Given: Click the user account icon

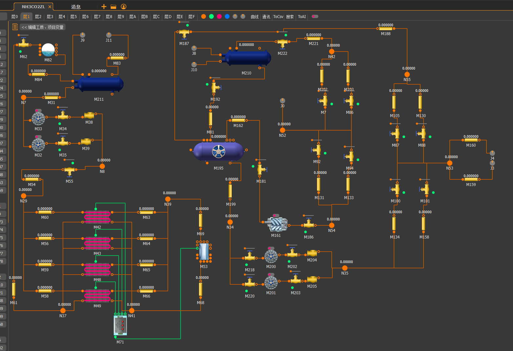Looking at the screenshot, I should pyautogui.click(x=124, y=7).
